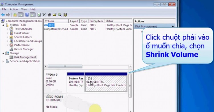The height and width of the screenshot is (112, 214).
Task: Click the Forward arrow toolbar icon
Action: pos(8,15)
